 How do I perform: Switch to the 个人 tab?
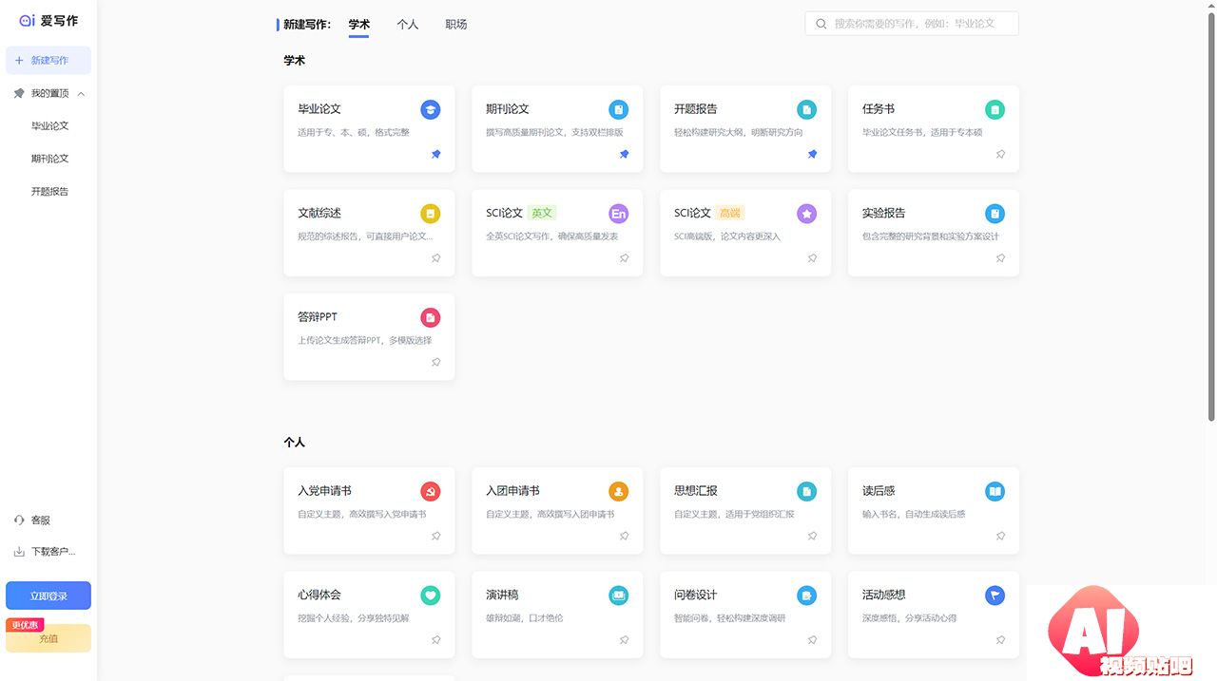408,25
